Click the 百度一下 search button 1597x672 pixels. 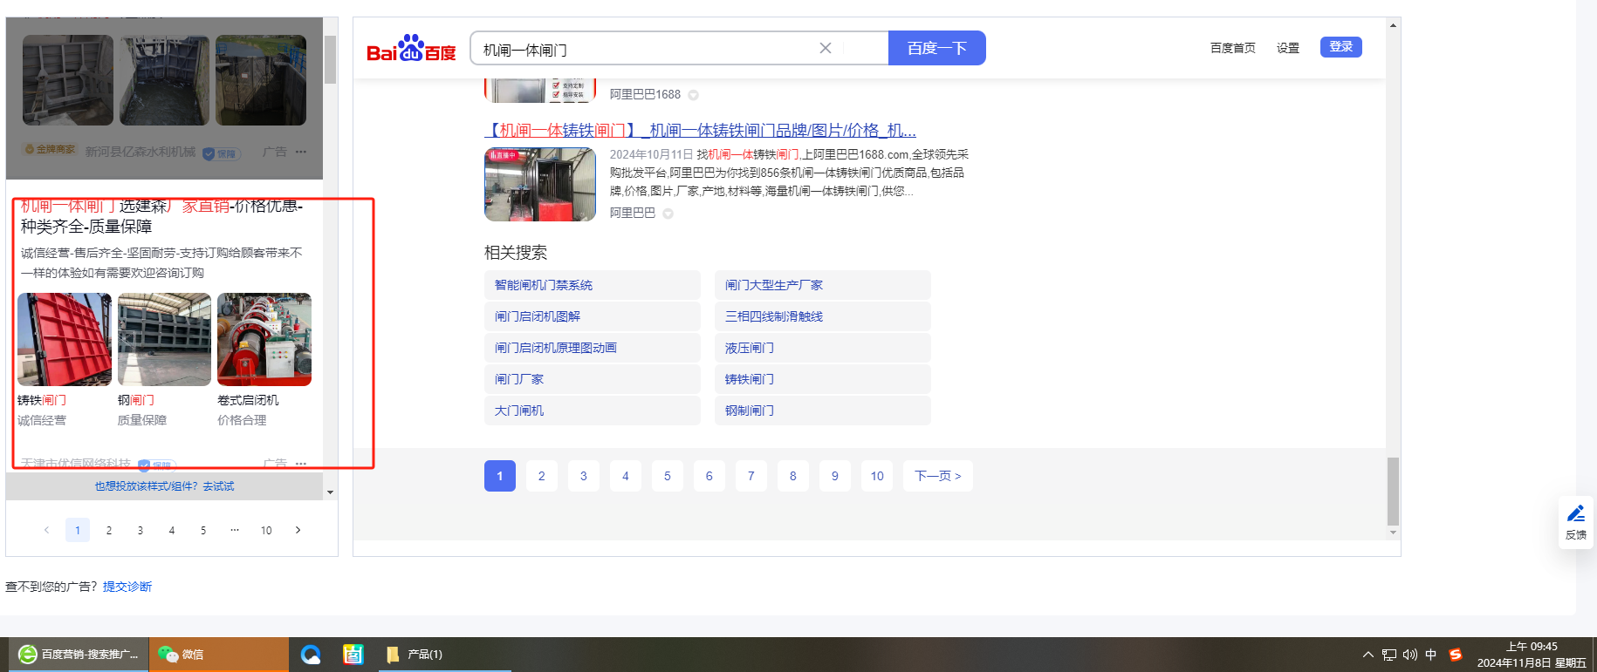coord(936,48)
